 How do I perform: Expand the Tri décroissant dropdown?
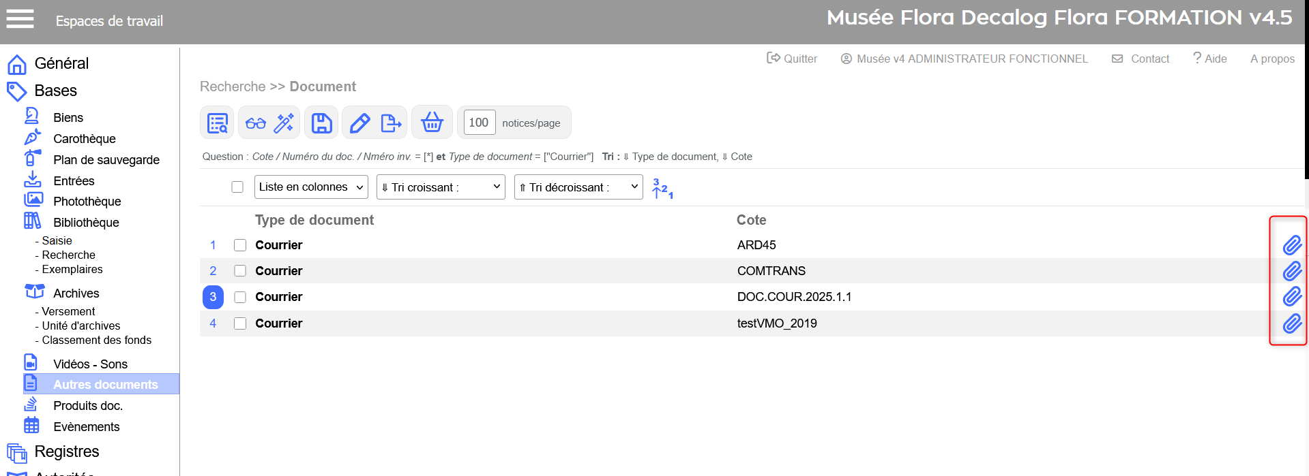click(x=578, y=187)
